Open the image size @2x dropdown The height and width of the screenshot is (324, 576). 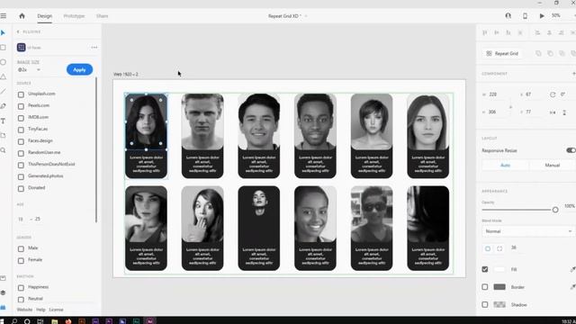click(29, 70)
